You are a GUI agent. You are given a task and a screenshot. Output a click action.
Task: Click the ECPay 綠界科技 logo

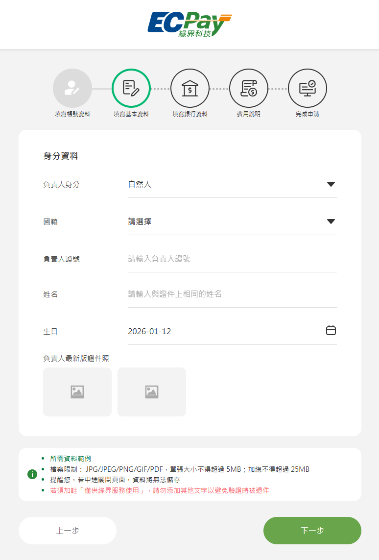click(x=189, y=25)
